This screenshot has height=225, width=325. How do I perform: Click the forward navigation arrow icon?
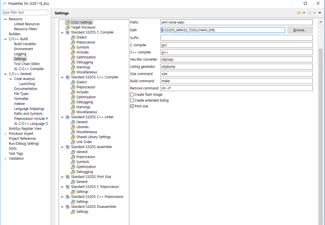click(x=309, y=13)
